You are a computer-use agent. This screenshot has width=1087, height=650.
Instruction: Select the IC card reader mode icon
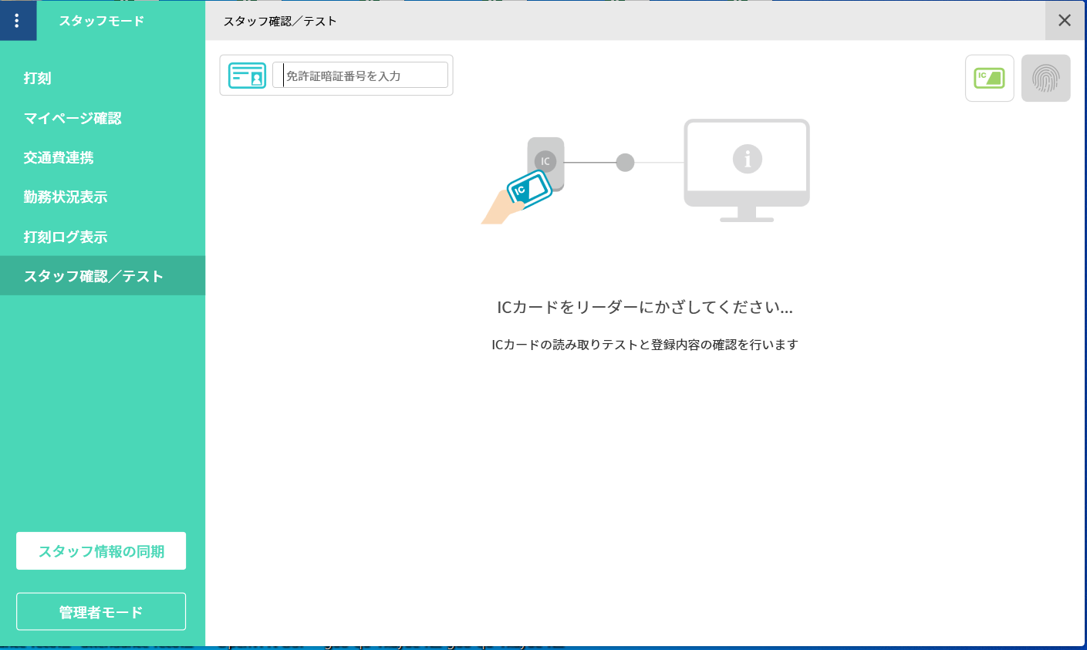pyautogui.click(x=989, y=78)
